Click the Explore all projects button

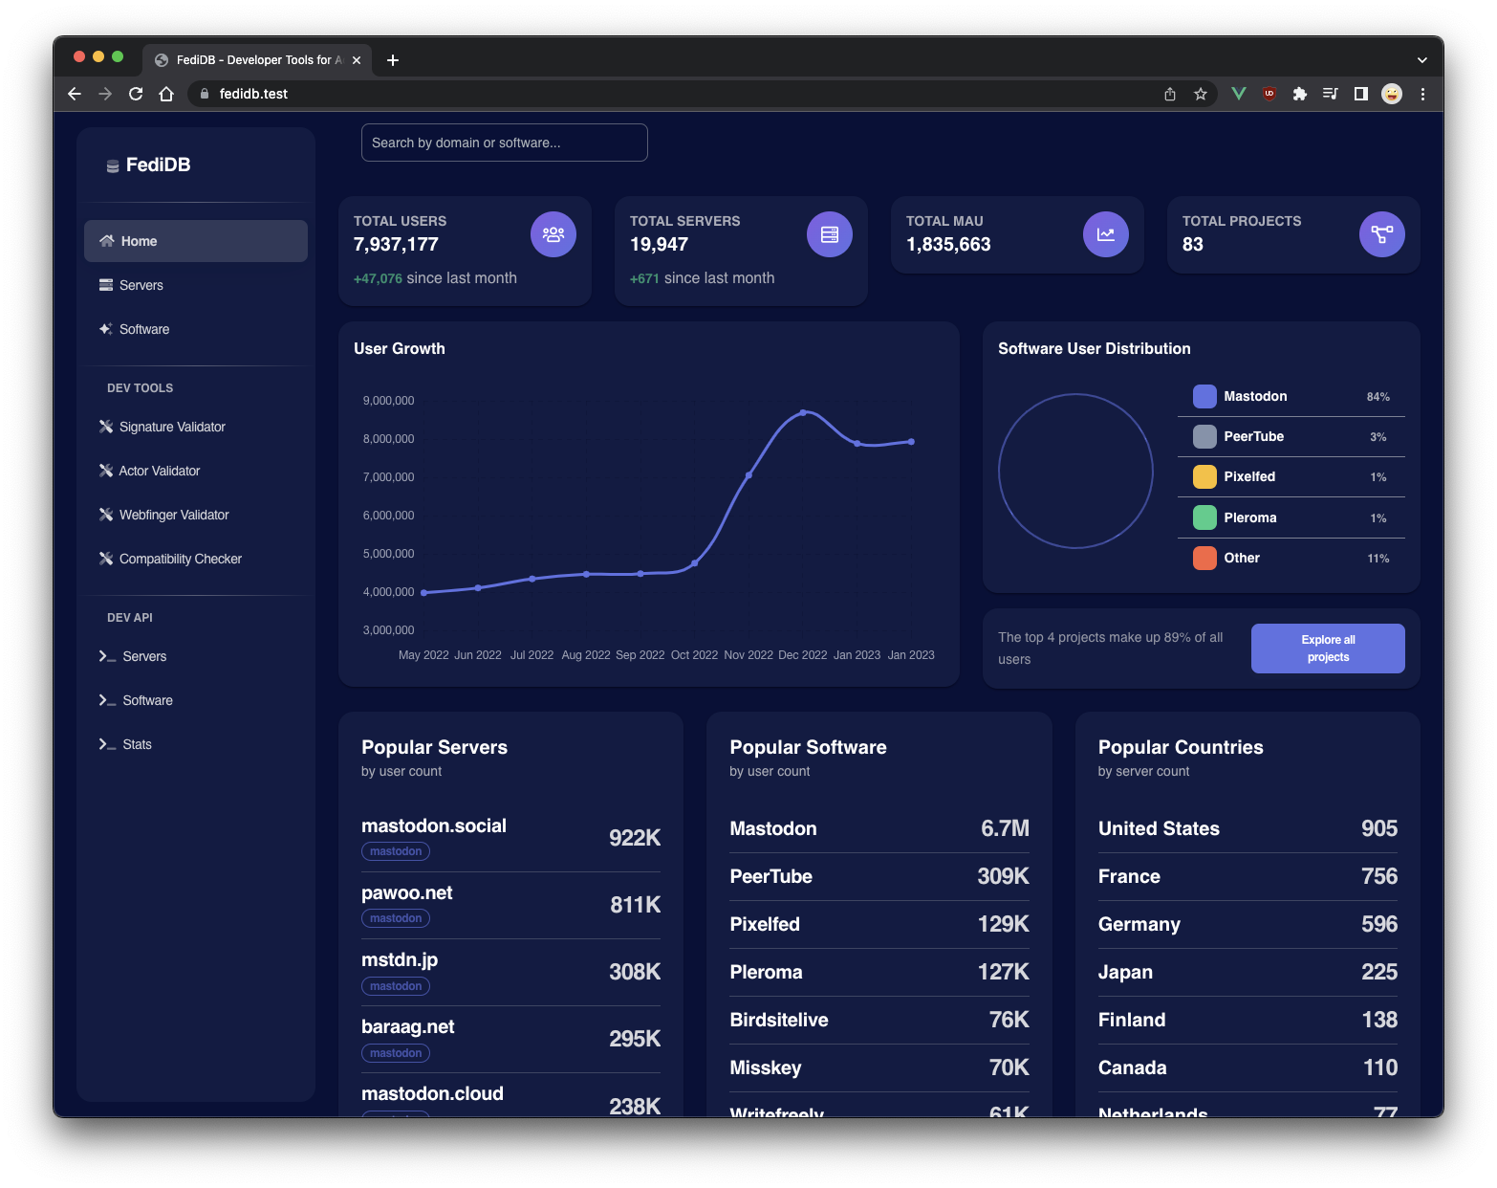click(x=1328, y=649)
